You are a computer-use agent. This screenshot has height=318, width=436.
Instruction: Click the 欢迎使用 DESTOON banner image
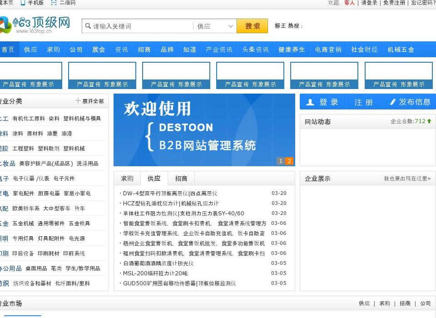[204, 130]
